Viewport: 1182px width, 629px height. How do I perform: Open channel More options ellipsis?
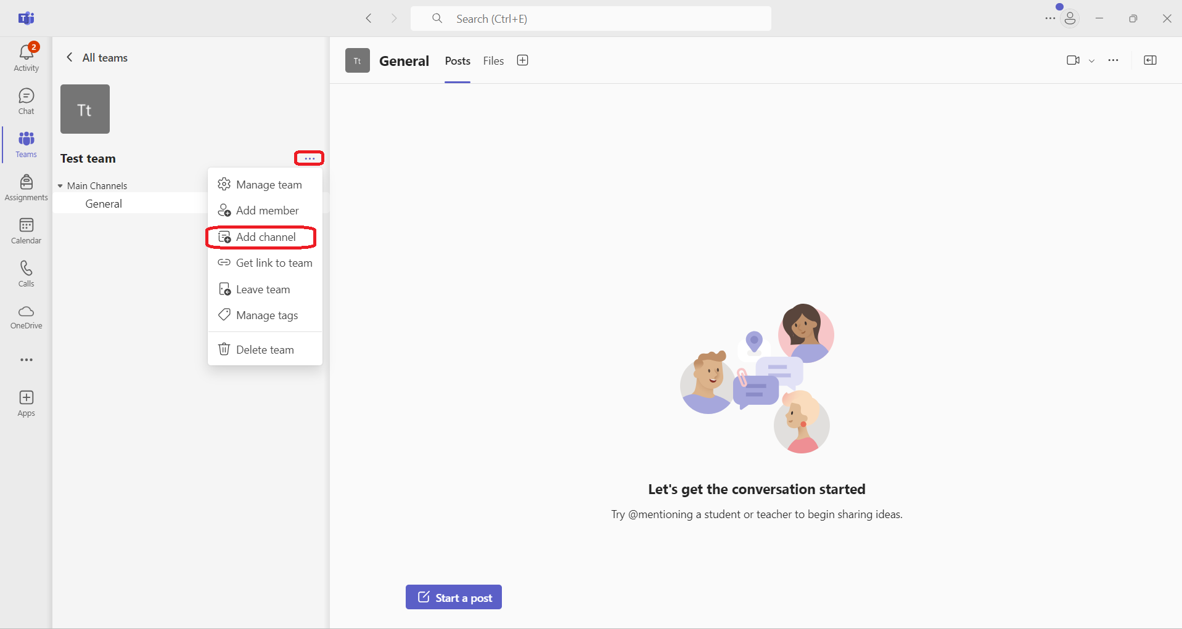[x=1113, y=60]
